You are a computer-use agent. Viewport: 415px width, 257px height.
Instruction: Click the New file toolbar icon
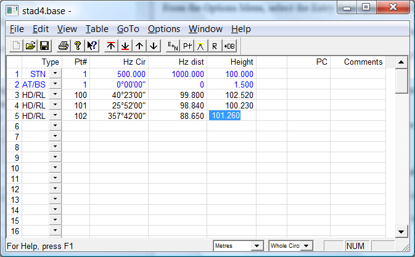click(x=16, y=46)
